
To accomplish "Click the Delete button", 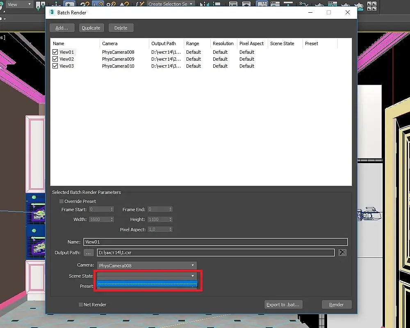I will [x=121, y=28].
